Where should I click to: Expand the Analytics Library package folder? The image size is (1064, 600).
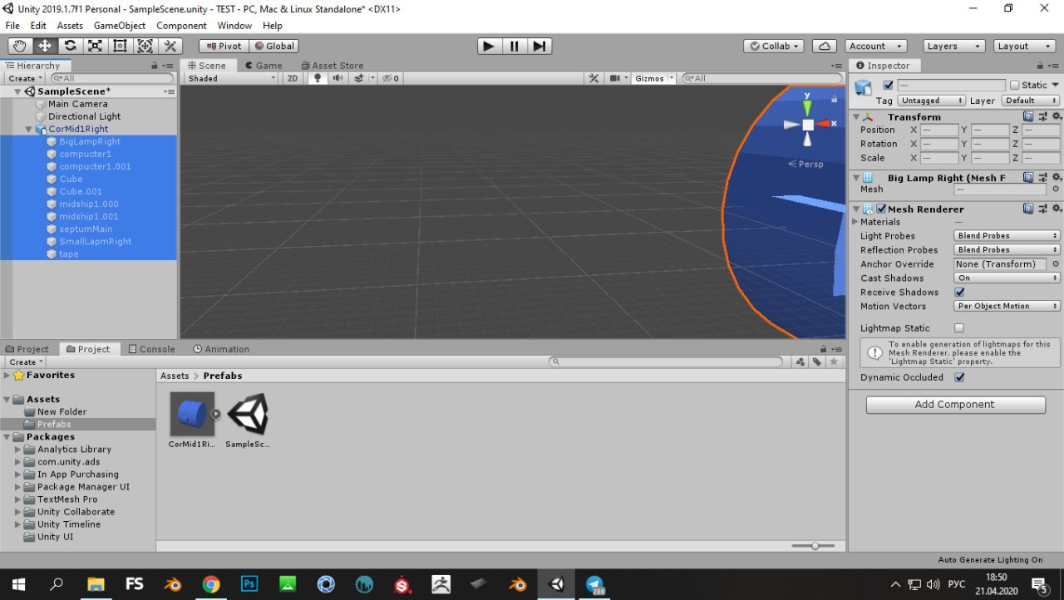(18, 450)
